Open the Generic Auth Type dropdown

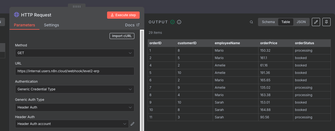[75, 107]
